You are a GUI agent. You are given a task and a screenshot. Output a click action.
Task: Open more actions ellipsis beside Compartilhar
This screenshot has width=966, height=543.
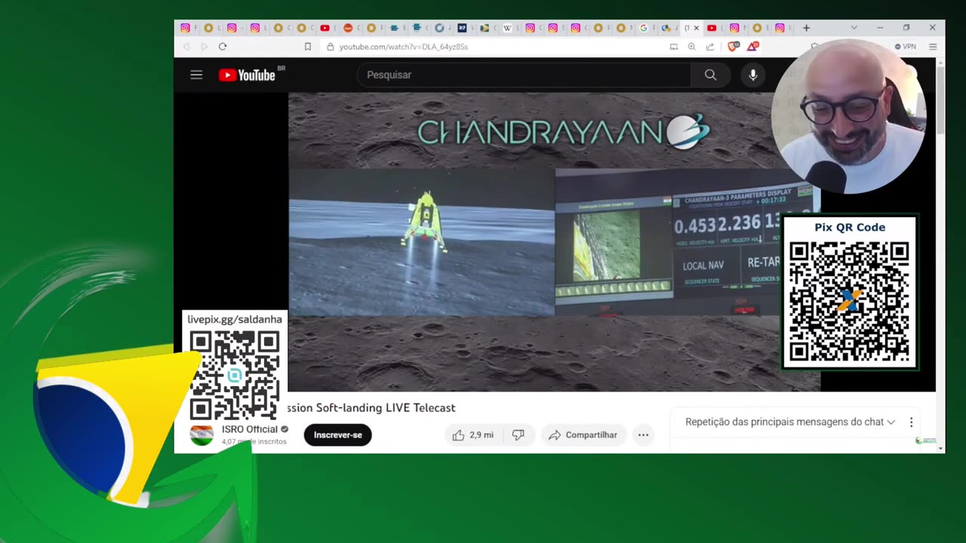[643, 435]
